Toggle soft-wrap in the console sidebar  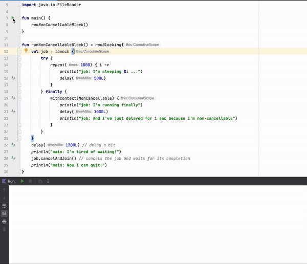(5, 206)
